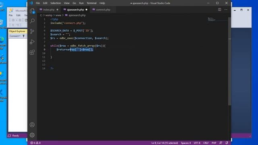This screenshot has height=145, width=258.
Task: Click the Ready status in background window
Action: click(15, 136)
